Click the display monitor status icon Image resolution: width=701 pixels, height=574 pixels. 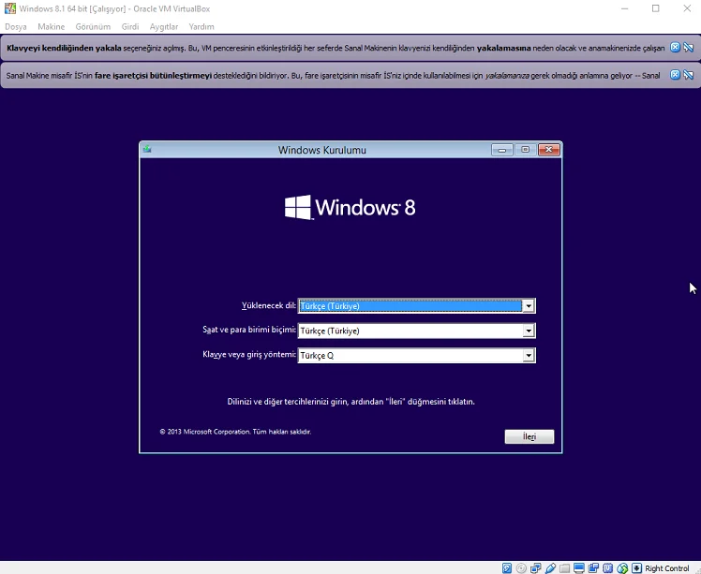pos(579,567)
